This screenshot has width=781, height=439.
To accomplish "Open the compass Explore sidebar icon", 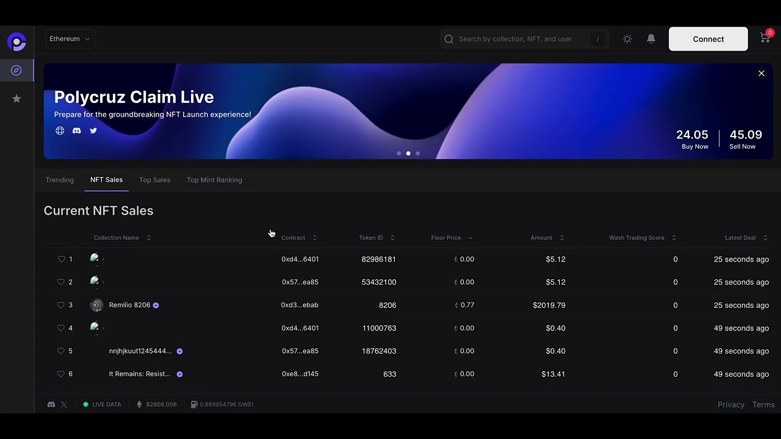I will click(x=16, y=71).
